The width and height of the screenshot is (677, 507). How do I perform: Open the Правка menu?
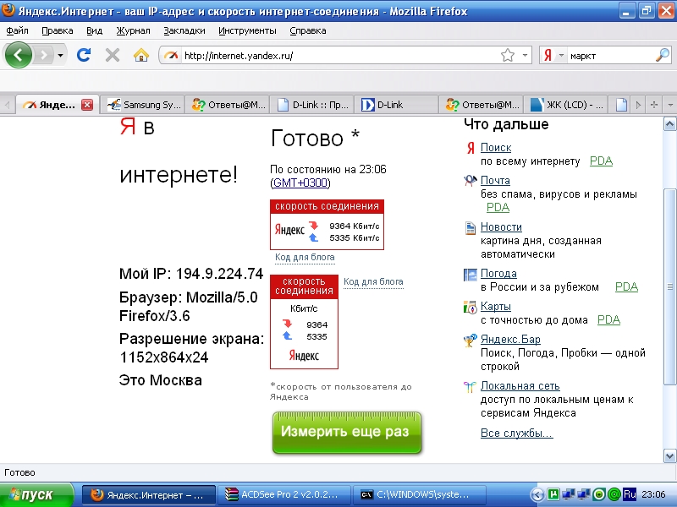point(57,30)
